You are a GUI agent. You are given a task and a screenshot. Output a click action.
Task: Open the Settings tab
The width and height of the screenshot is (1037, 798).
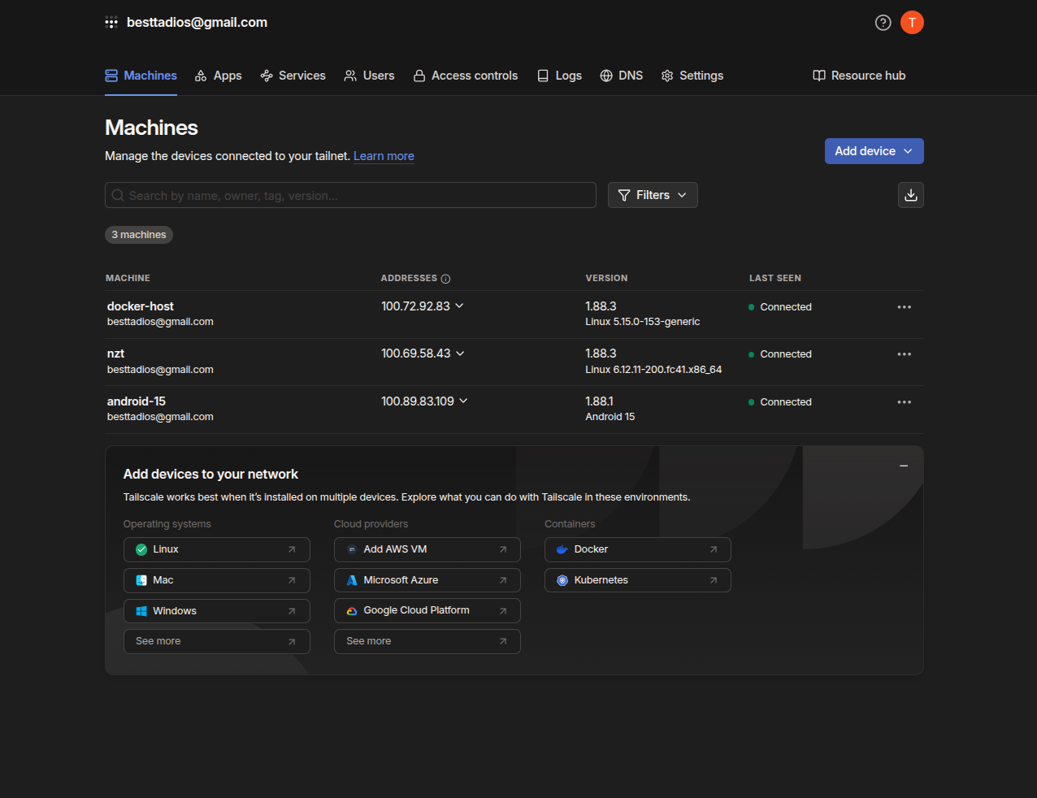point(692,76)
